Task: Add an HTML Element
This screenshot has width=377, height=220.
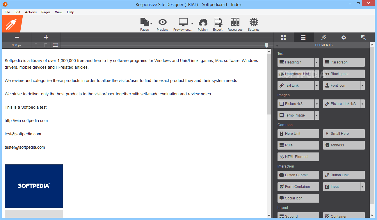Action: pos(298,157)
